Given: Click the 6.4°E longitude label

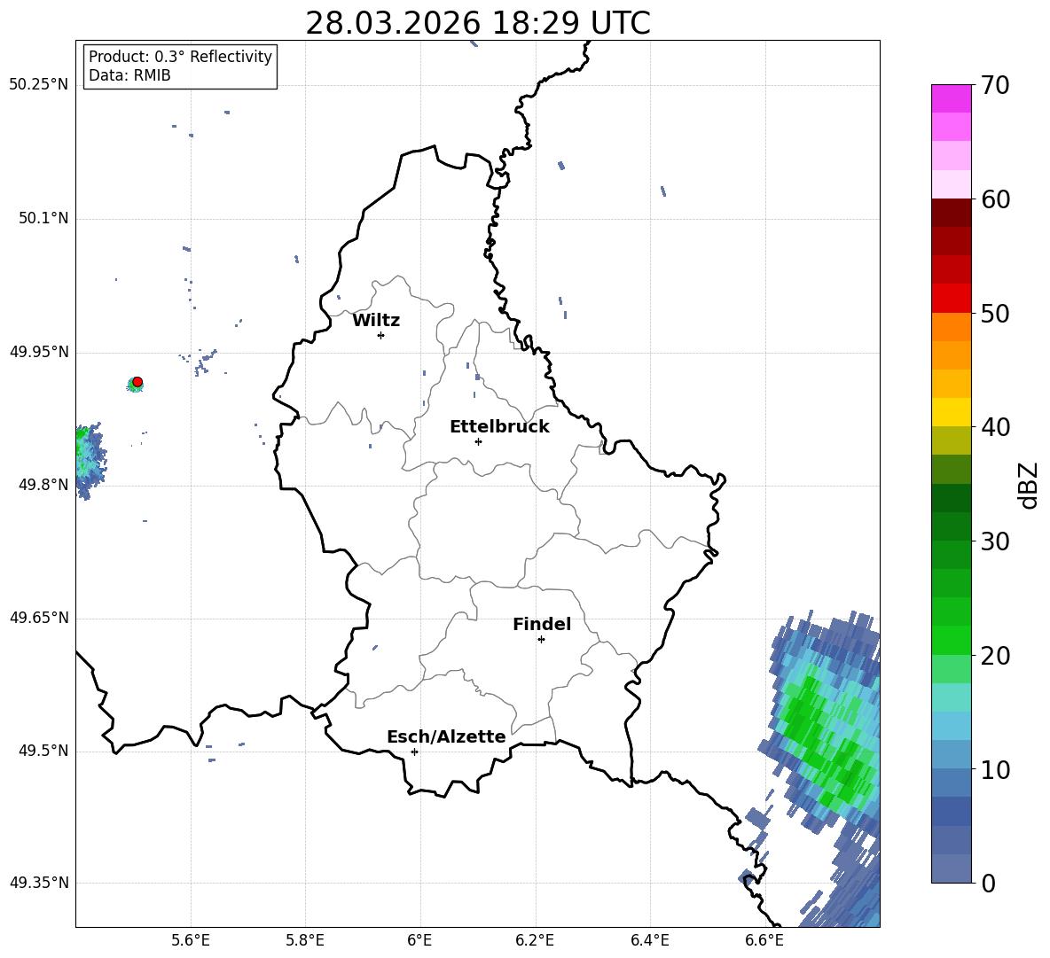Looking at the screenshot, I should click(649, 940).
